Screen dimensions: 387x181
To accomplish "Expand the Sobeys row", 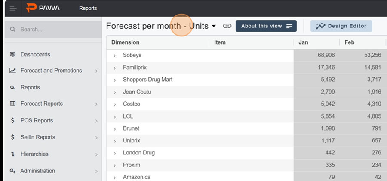I will [x=114, y=56].
